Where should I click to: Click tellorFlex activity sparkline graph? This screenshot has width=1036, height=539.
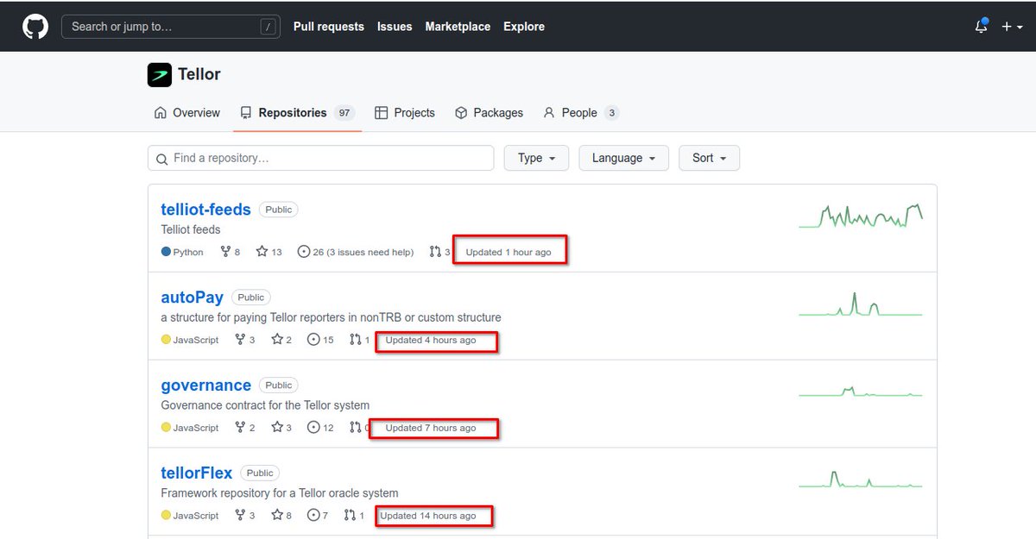(861, 479)
